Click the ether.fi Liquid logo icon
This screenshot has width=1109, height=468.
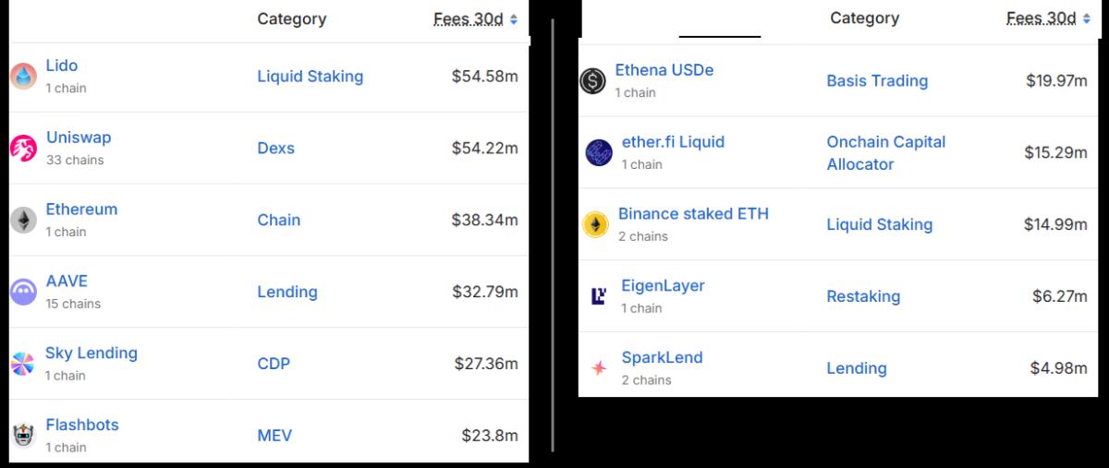599,152
